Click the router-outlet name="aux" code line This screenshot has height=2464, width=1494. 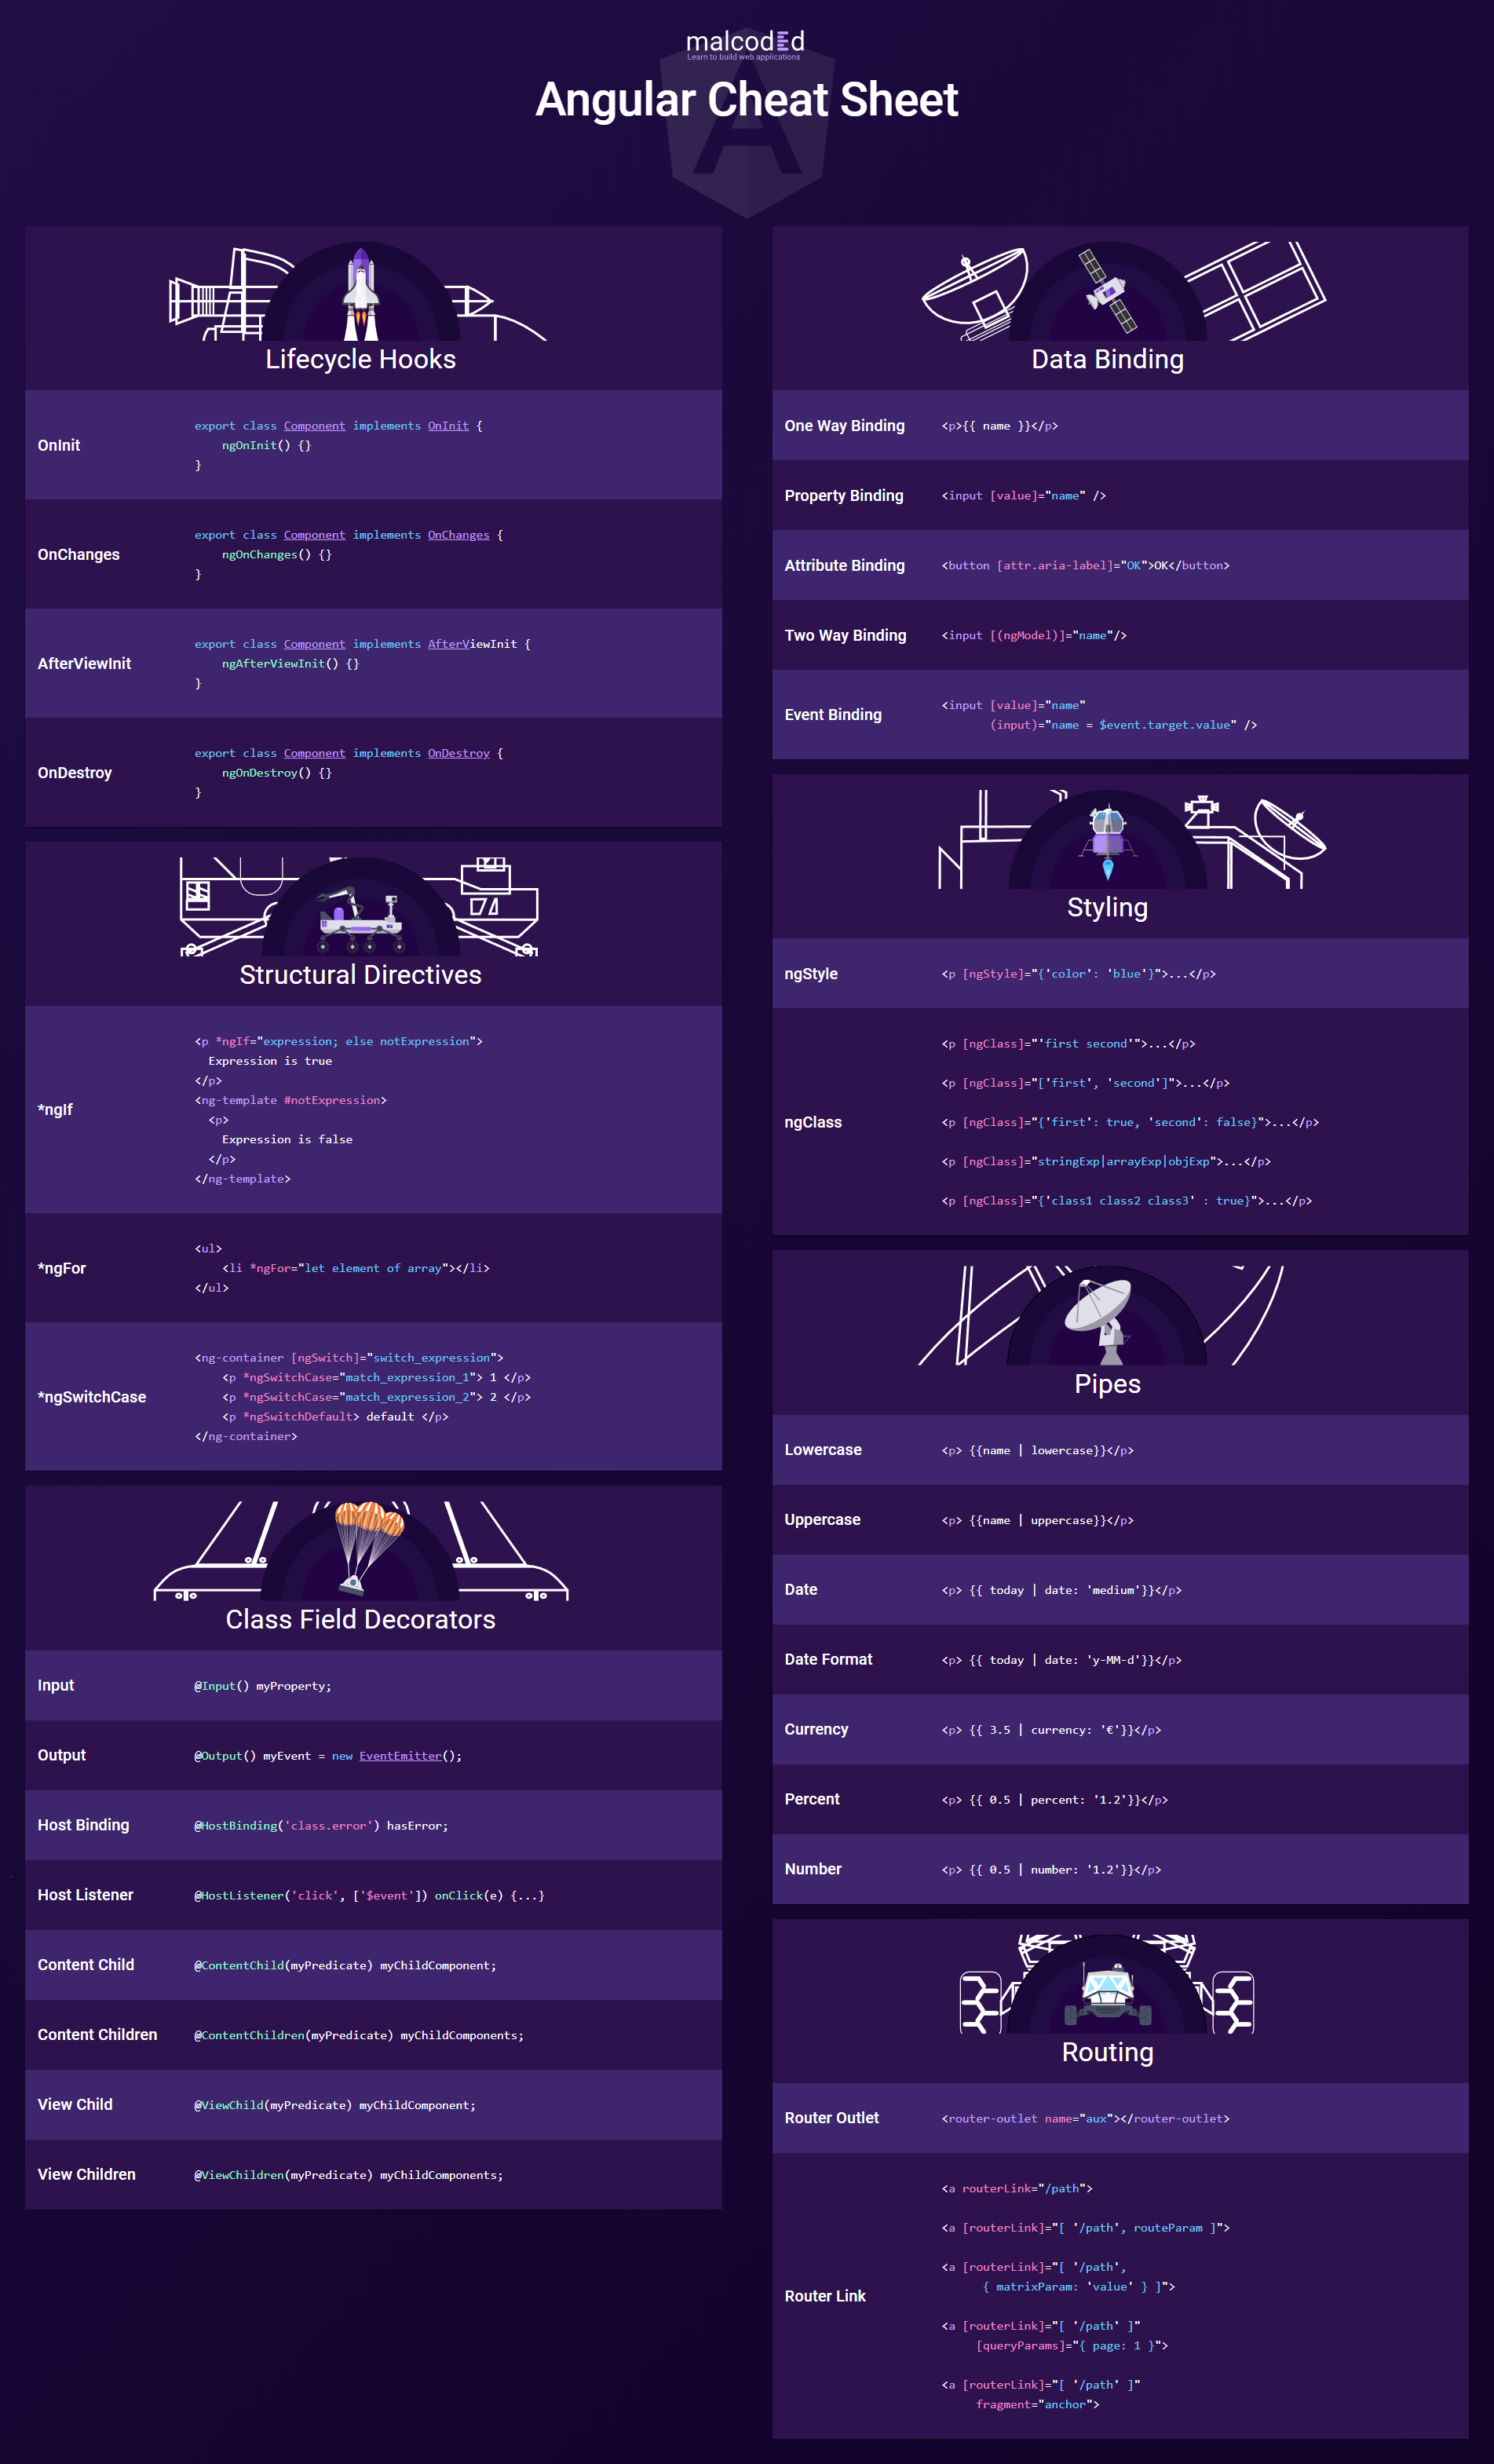click(x=1085, y=2119)
